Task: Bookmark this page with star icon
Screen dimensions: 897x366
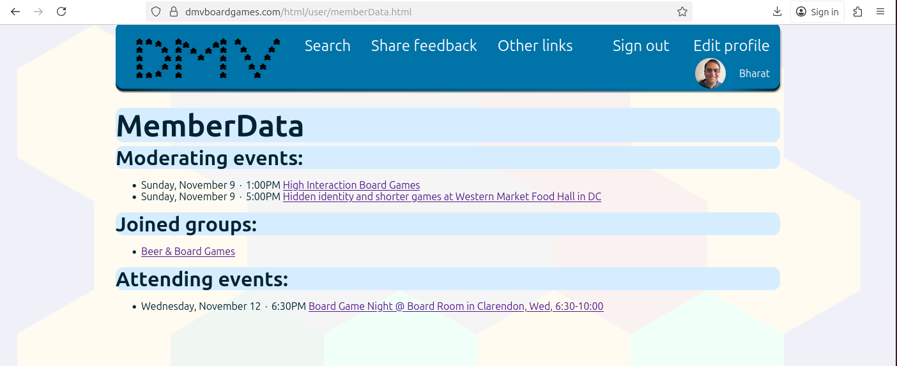Action: 682,11
